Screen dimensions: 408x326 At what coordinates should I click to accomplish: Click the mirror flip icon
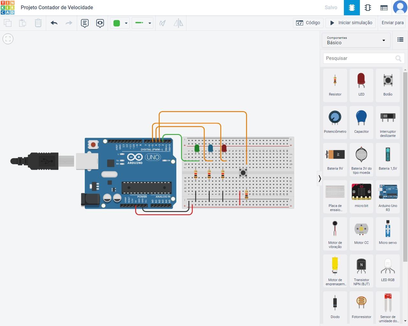click(178, 23)
